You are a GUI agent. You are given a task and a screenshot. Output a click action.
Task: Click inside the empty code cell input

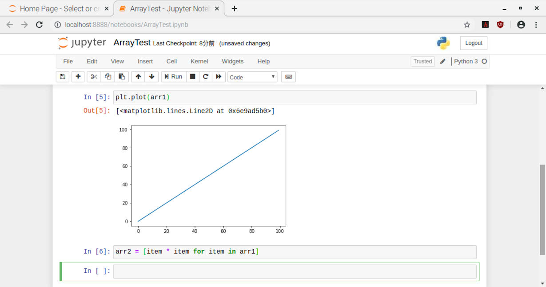(x=295, y=271)
